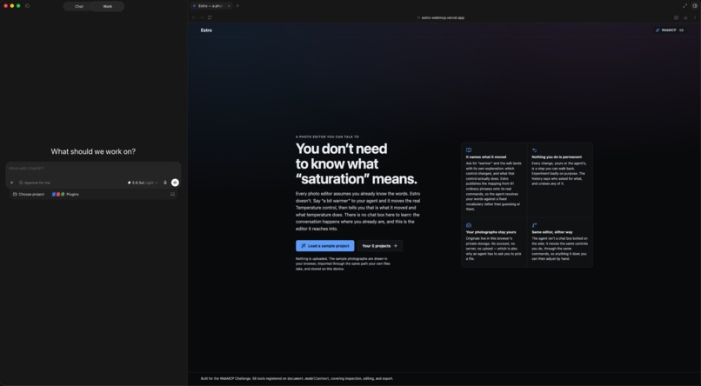Open the Choose project selector
This screenshot has width=701, height=386.
click(29, 195)
